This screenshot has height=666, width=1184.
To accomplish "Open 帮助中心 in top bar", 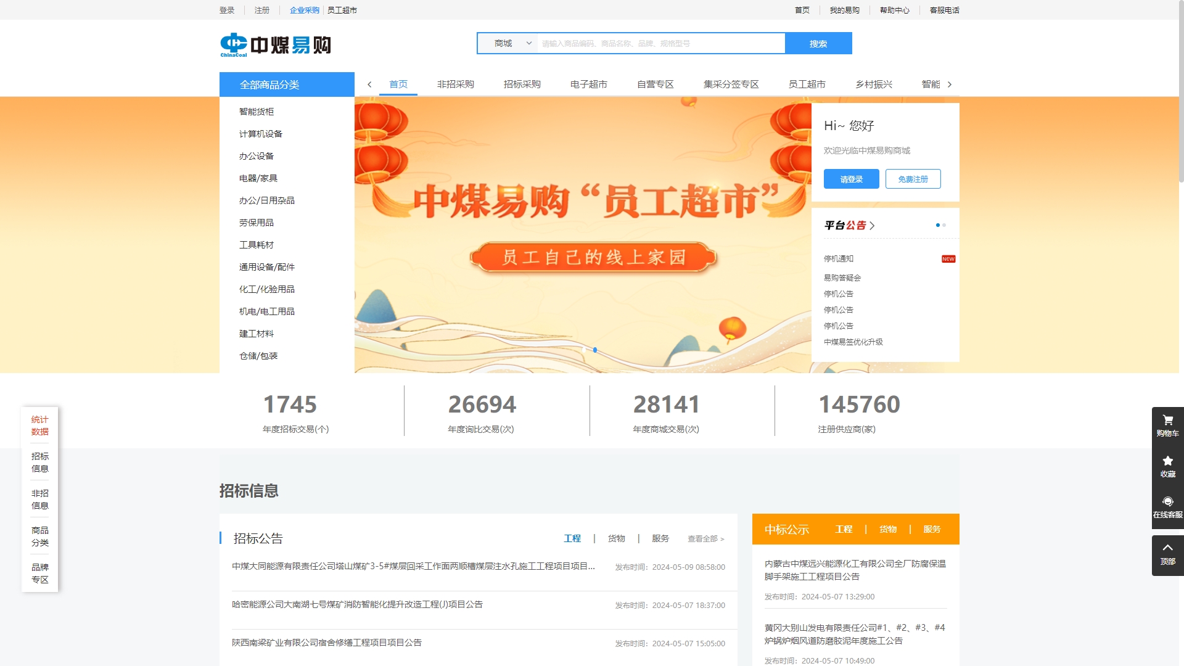I will tap(895, 10).
